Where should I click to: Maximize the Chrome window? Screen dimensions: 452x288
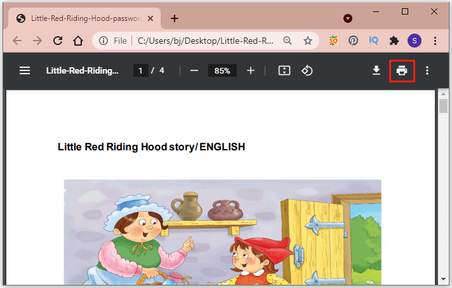pos(405,12)
